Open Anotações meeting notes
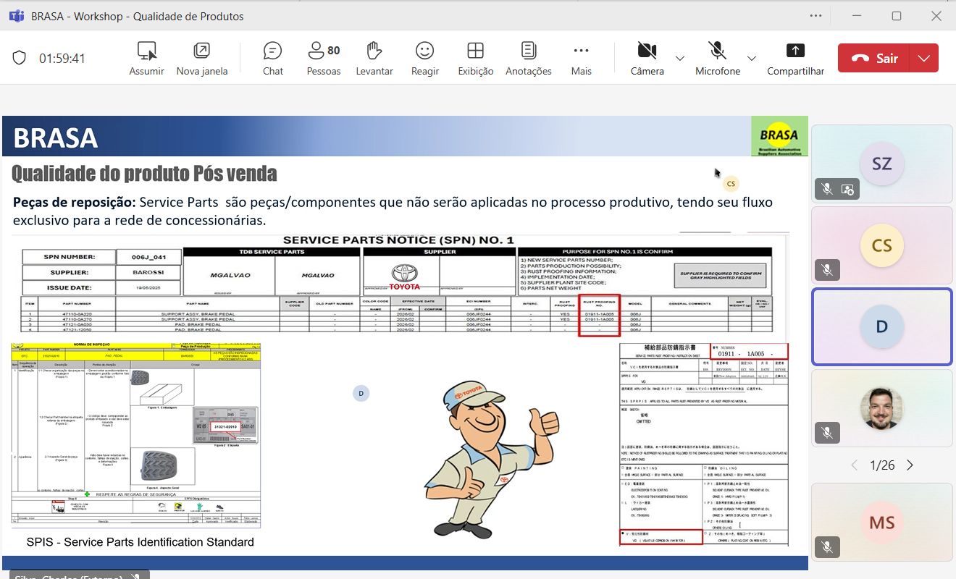956x579 pixels. click(x=528, y=59)
